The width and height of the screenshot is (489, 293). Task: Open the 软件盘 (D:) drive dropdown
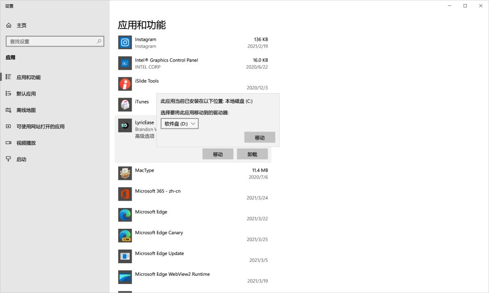point(180,123)
